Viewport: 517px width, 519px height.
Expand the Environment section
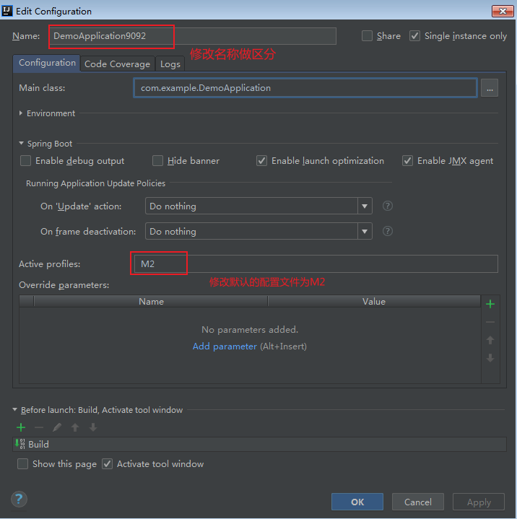pyautogui.click(x=21, y=113)
